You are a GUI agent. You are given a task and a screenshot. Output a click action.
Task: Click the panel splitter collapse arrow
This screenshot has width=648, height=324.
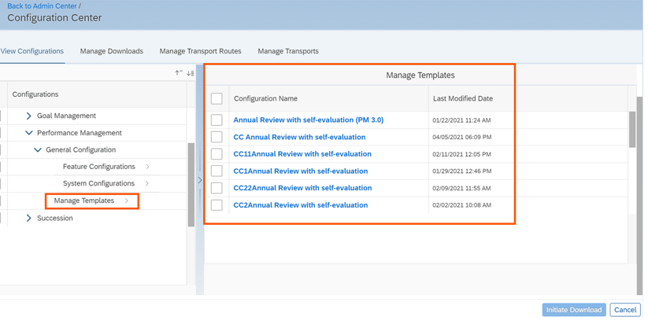[200, 180]
